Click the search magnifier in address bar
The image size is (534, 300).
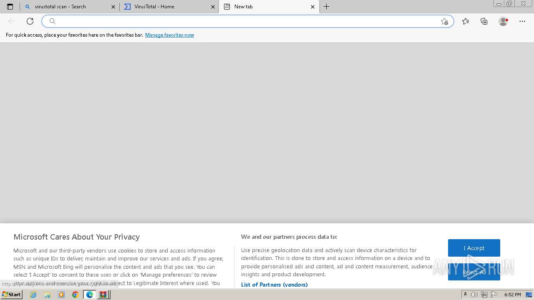(x=53, y=21)
